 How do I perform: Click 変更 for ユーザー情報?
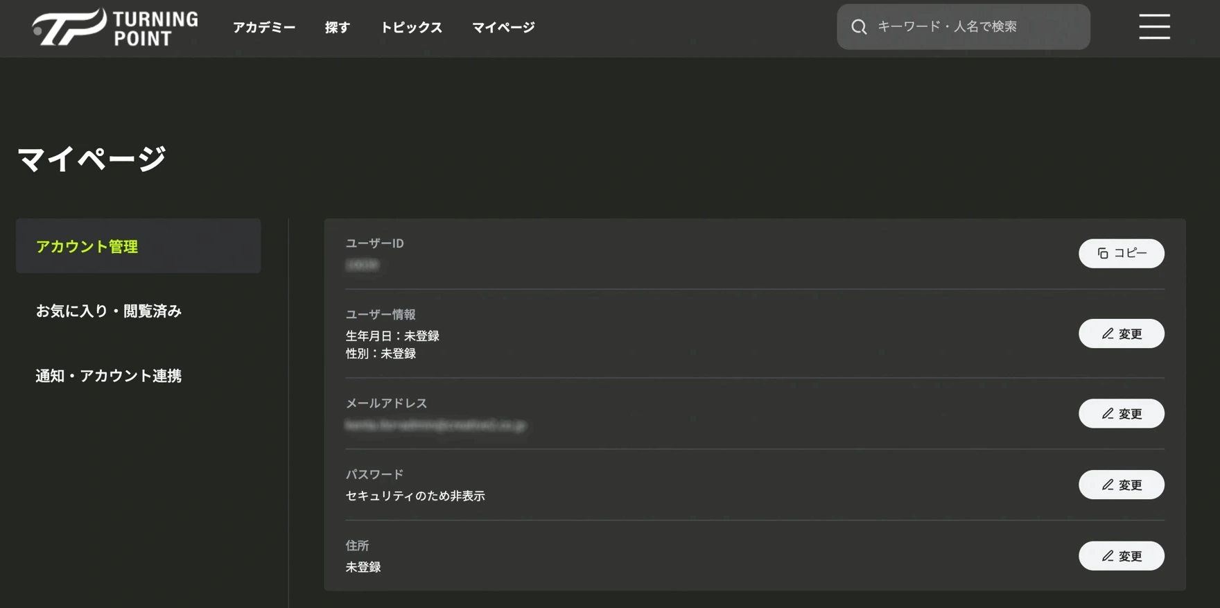1121,333
